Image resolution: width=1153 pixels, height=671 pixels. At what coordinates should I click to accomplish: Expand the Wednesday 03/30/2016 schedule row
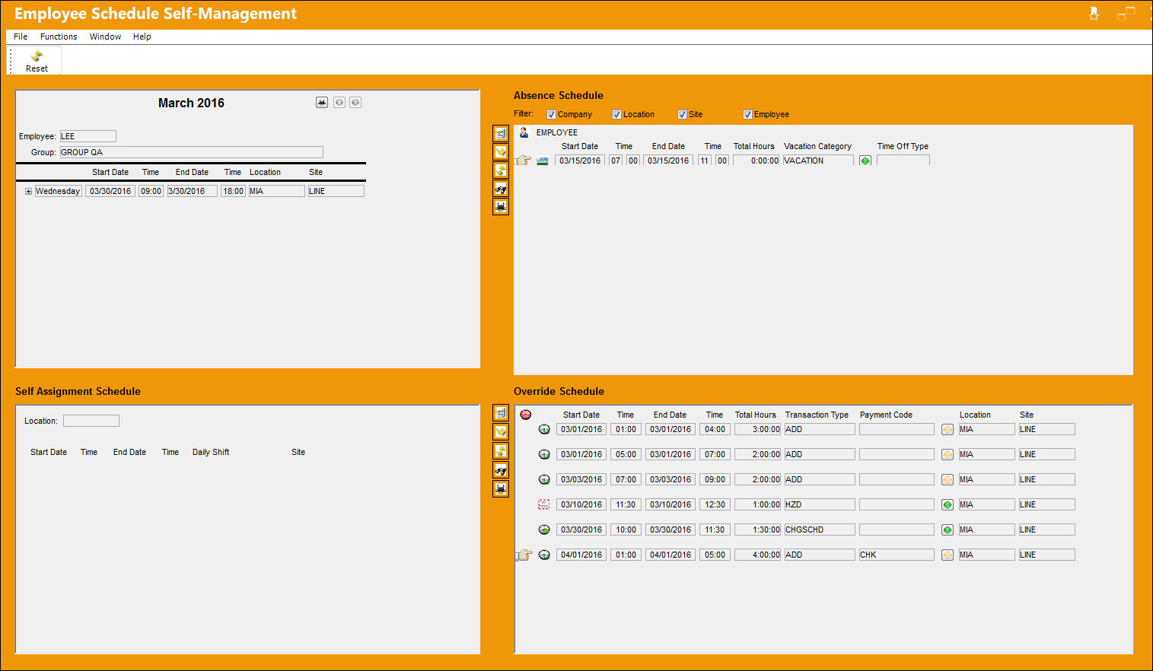(x=28, y=192)
